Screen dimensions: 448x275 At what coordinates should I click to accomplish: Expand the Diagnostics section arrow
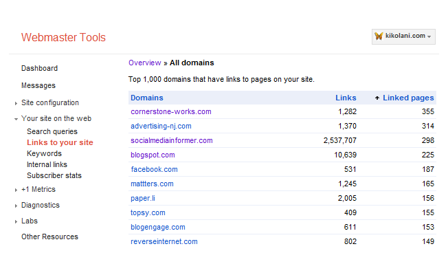coord(16,206)
